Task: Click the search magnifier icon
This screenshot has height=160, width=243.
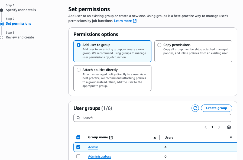Action: click(x=78, y=118)
